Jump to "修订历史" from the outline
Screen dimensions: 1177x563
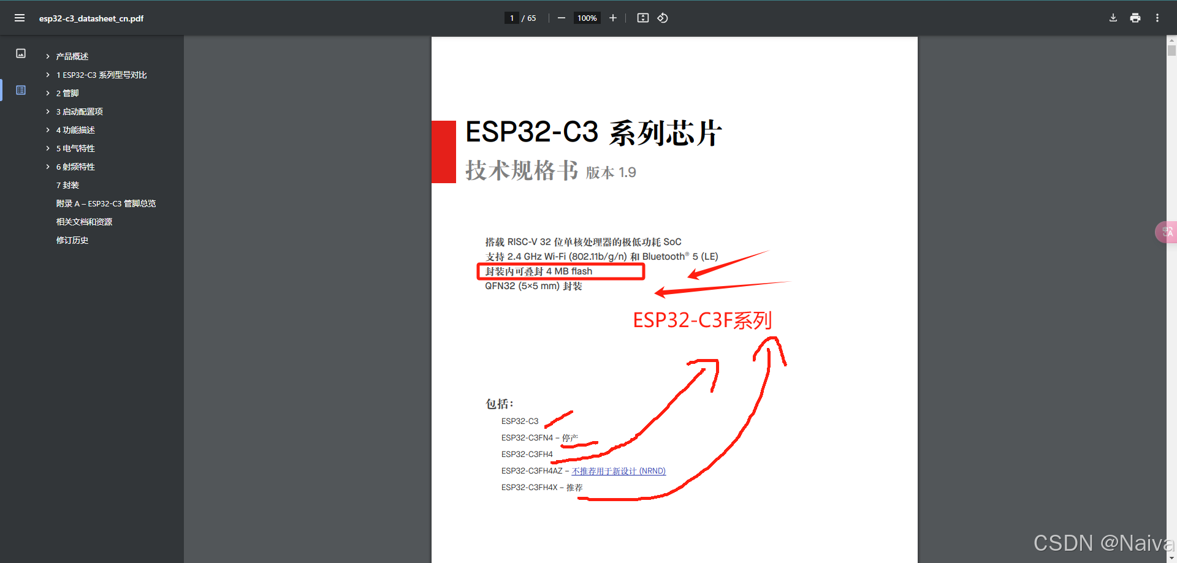click(x=72, y=240)
